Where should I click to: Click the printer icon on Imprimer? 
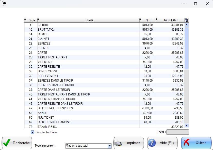[119, 143]
